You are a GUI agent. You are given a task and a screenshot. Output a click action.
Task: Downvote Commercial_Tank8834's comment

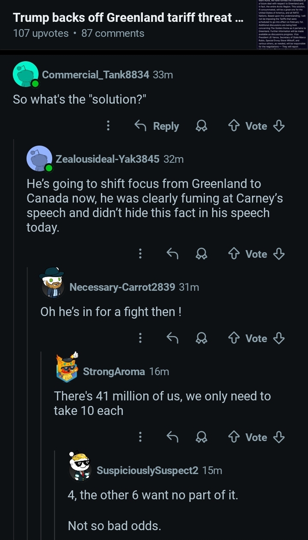click(x=279, y=126)
